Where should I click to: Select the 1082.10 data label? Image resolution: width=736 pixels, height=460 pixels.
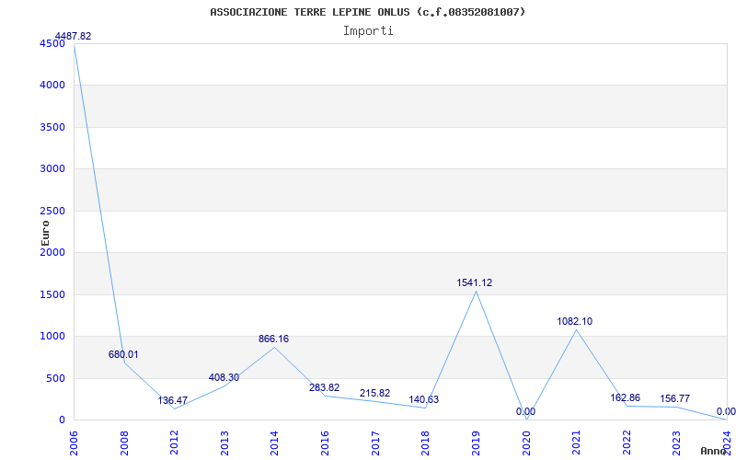575,321
